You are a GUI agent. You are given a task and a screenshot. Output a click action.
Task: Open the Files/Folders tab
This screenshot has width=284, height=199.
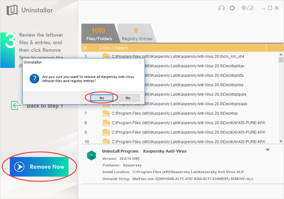[99, 34]
